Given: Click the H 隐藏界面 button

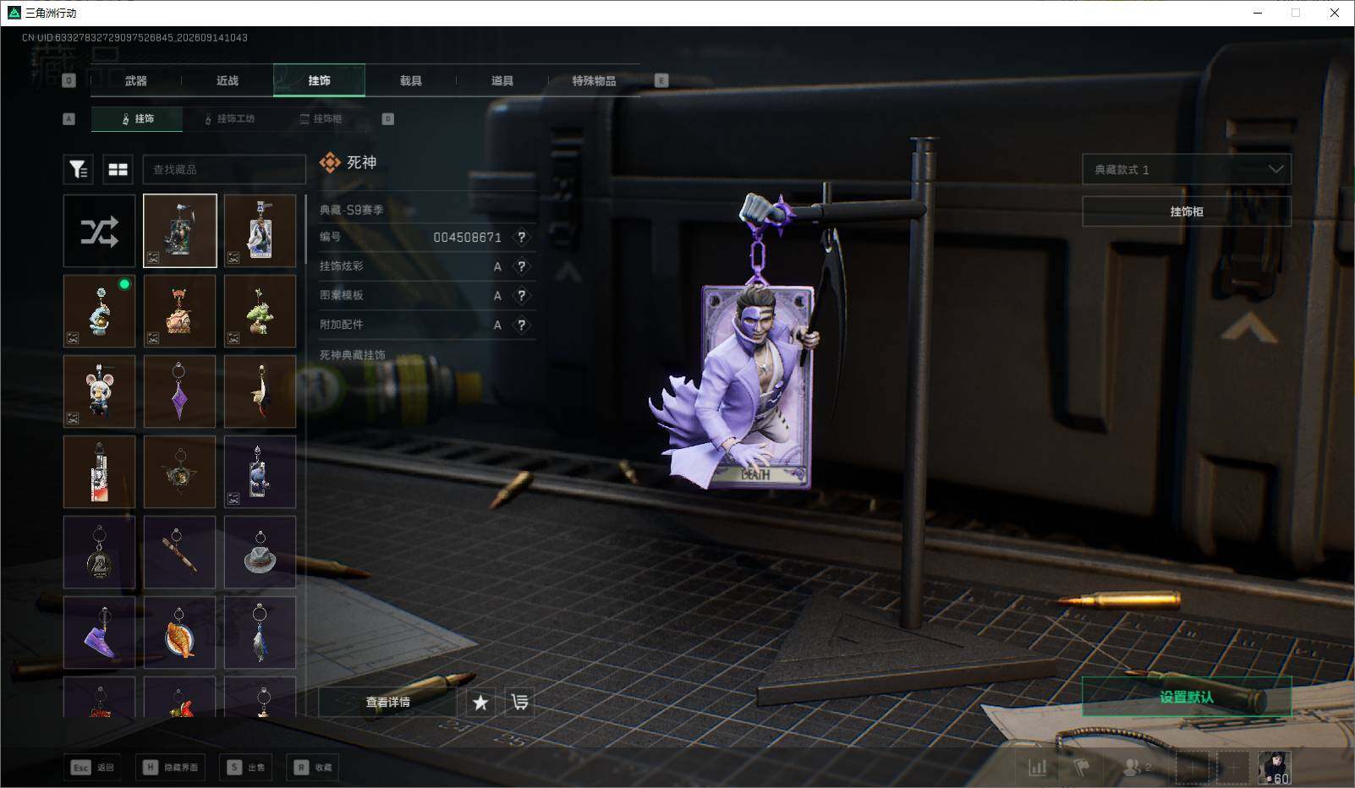Looking at the screenshot, I should tap(171, 767).
